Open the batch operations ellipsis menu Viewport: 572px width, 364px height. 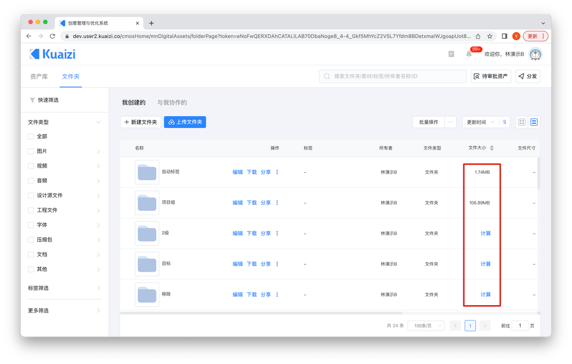point(451,122)
